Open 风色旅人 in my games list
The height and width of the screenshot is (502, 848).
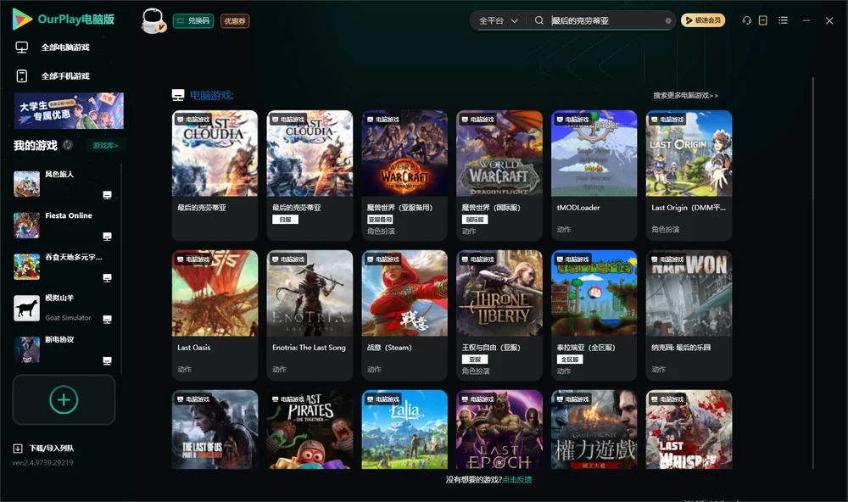click(x=62, y=184)
